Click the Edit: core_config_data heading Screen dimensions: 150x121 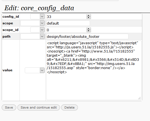click(x=39, y=8)
